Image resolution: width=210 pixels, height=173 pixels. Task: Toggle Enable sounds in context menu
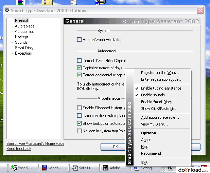tap(162, 95)
